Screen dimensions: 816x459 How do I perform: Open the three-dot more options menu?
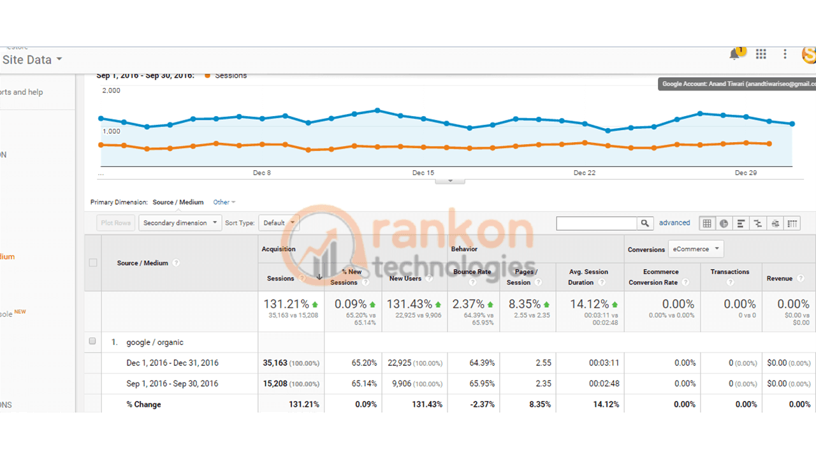(x=785, y=54)
